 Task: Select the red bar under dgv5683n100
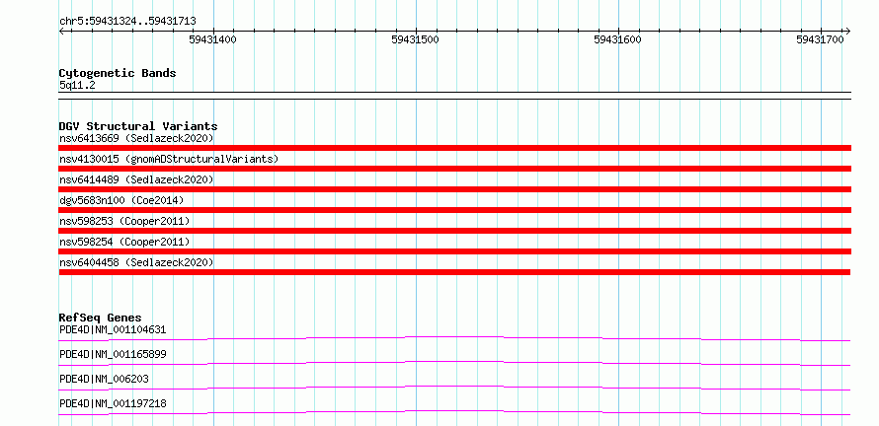[454, 210]
